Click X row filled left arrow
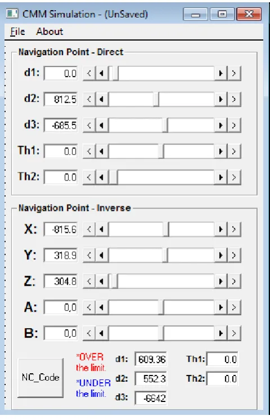The height and width of the screenshot is (420, 270). point(102,229)
